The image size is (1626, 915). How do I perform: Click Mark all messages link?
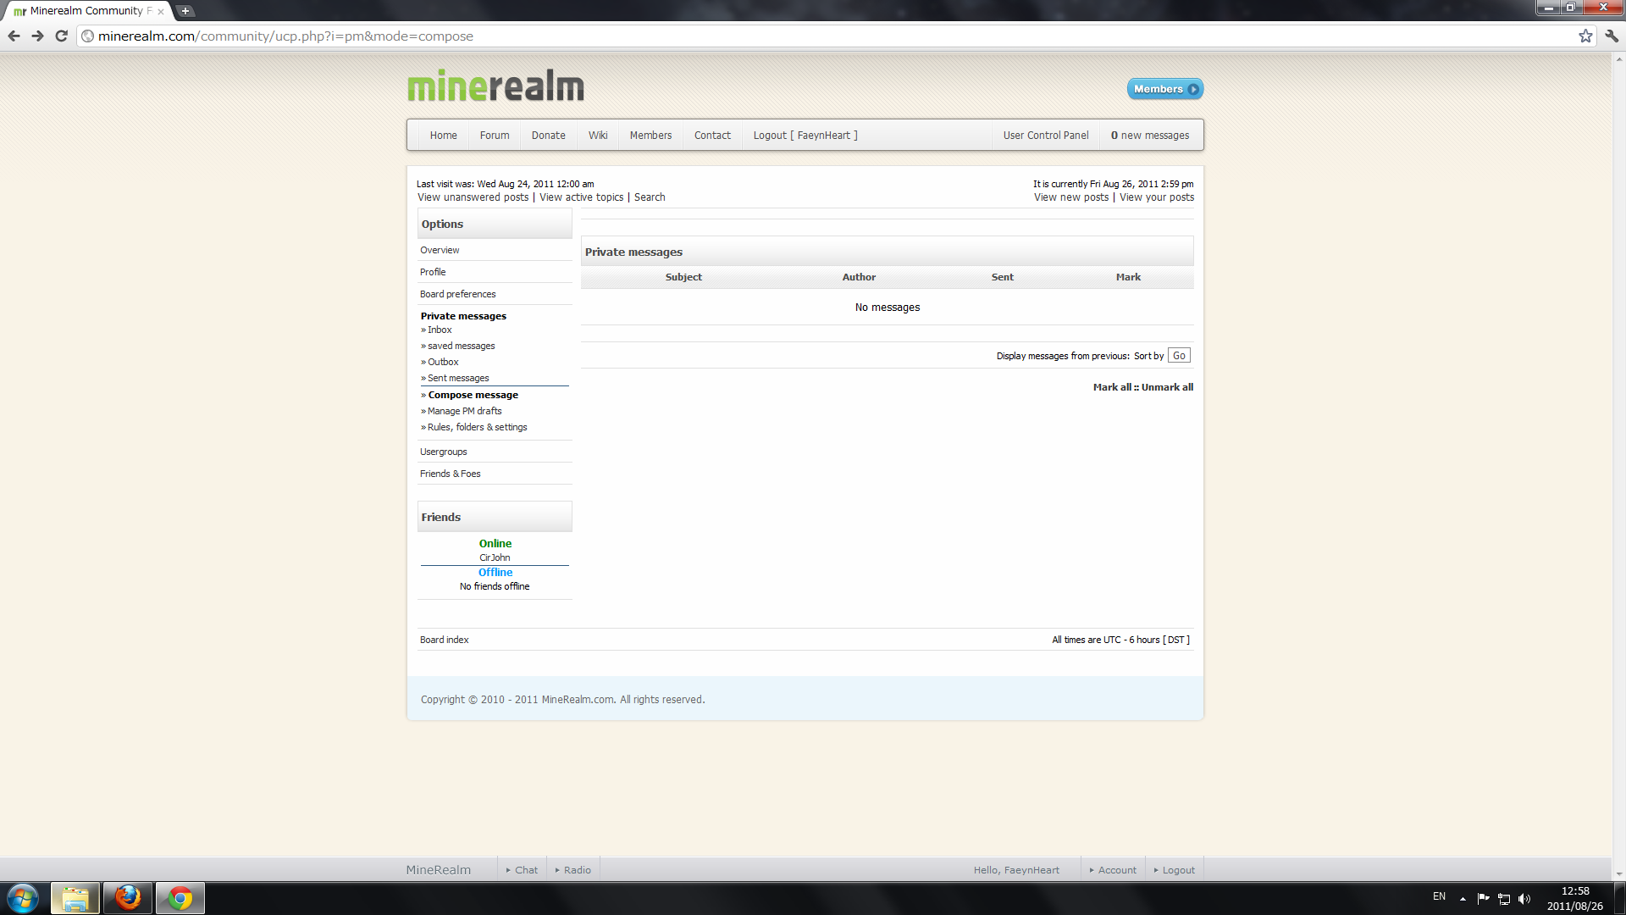point(1112,387)
